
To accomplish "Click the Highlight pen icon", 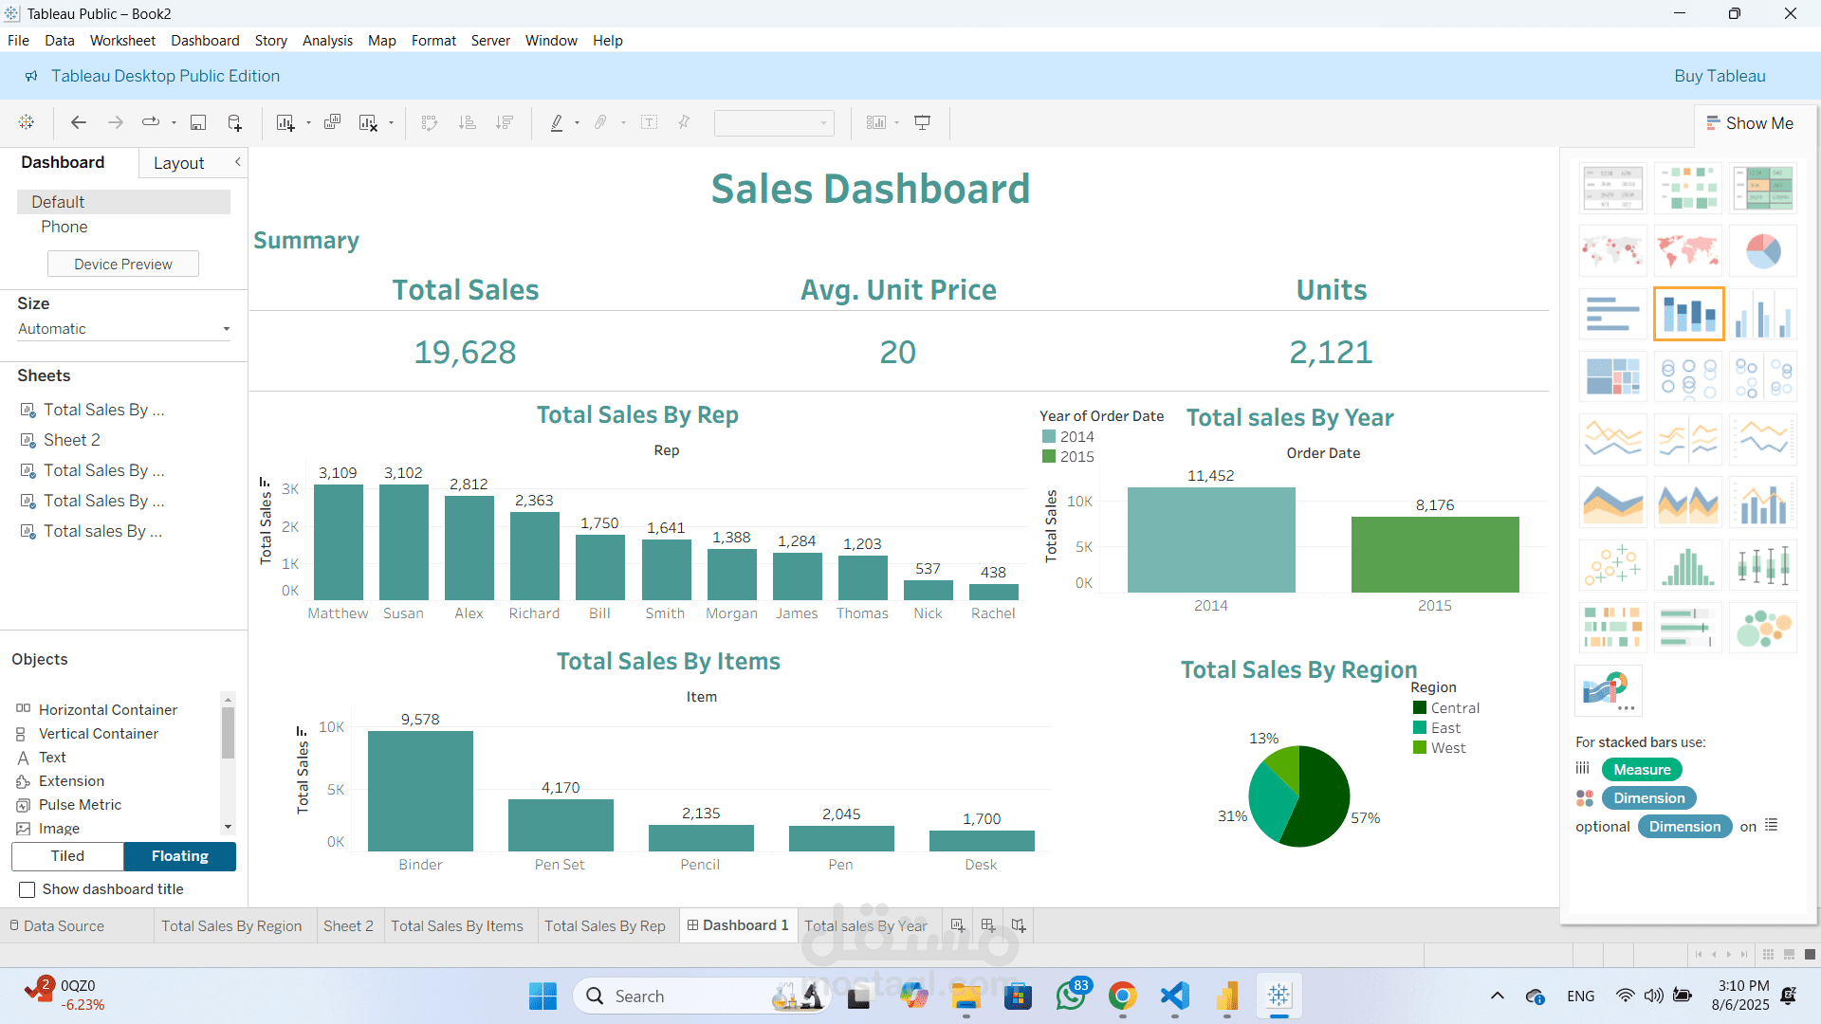I will (x=557, y=122).
